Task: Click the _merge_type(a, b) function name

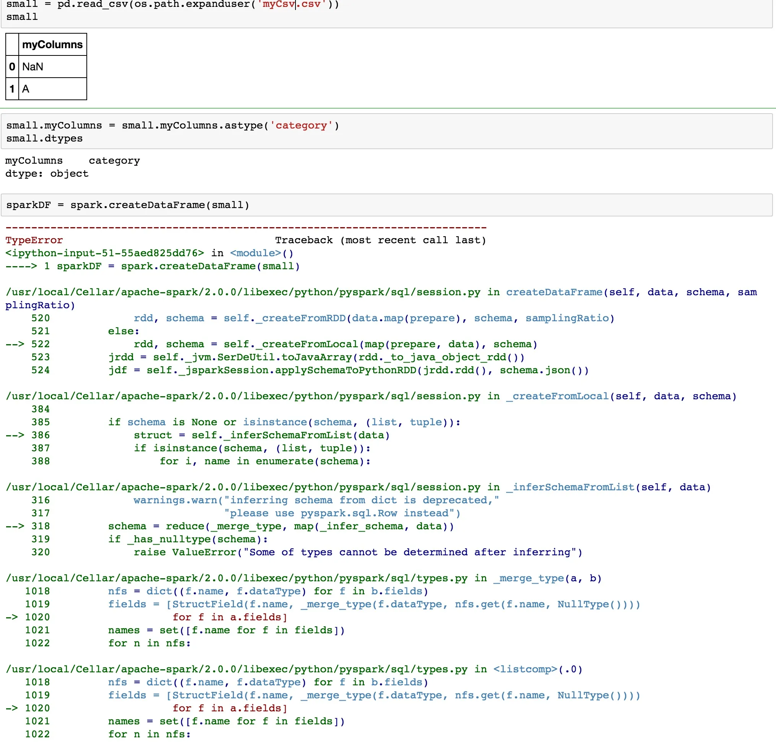Action: pyautogui.click(x=529, y=578)
